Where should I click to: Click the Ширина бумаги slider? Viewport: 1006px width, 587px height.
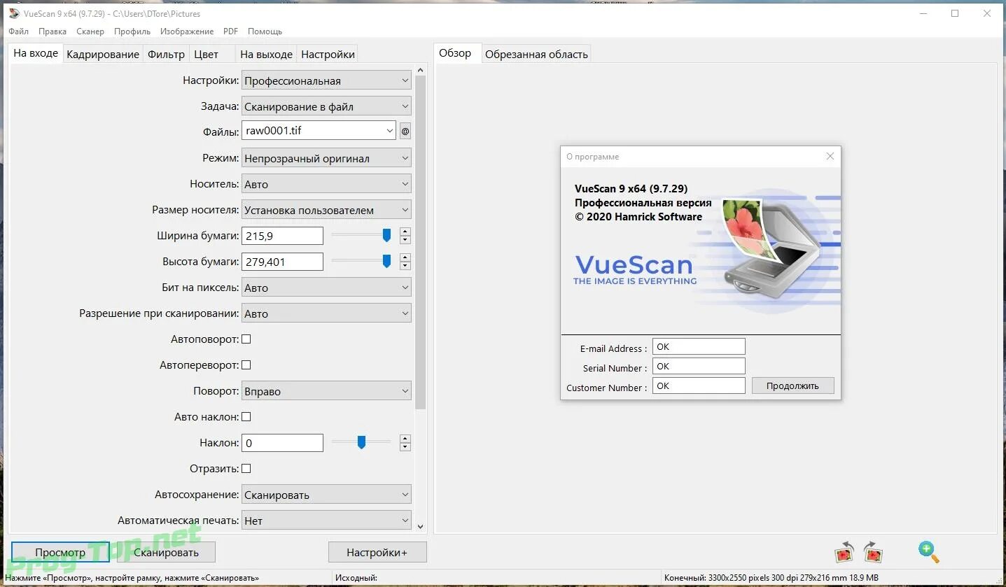pyautogui.click(x=361, y=236)
